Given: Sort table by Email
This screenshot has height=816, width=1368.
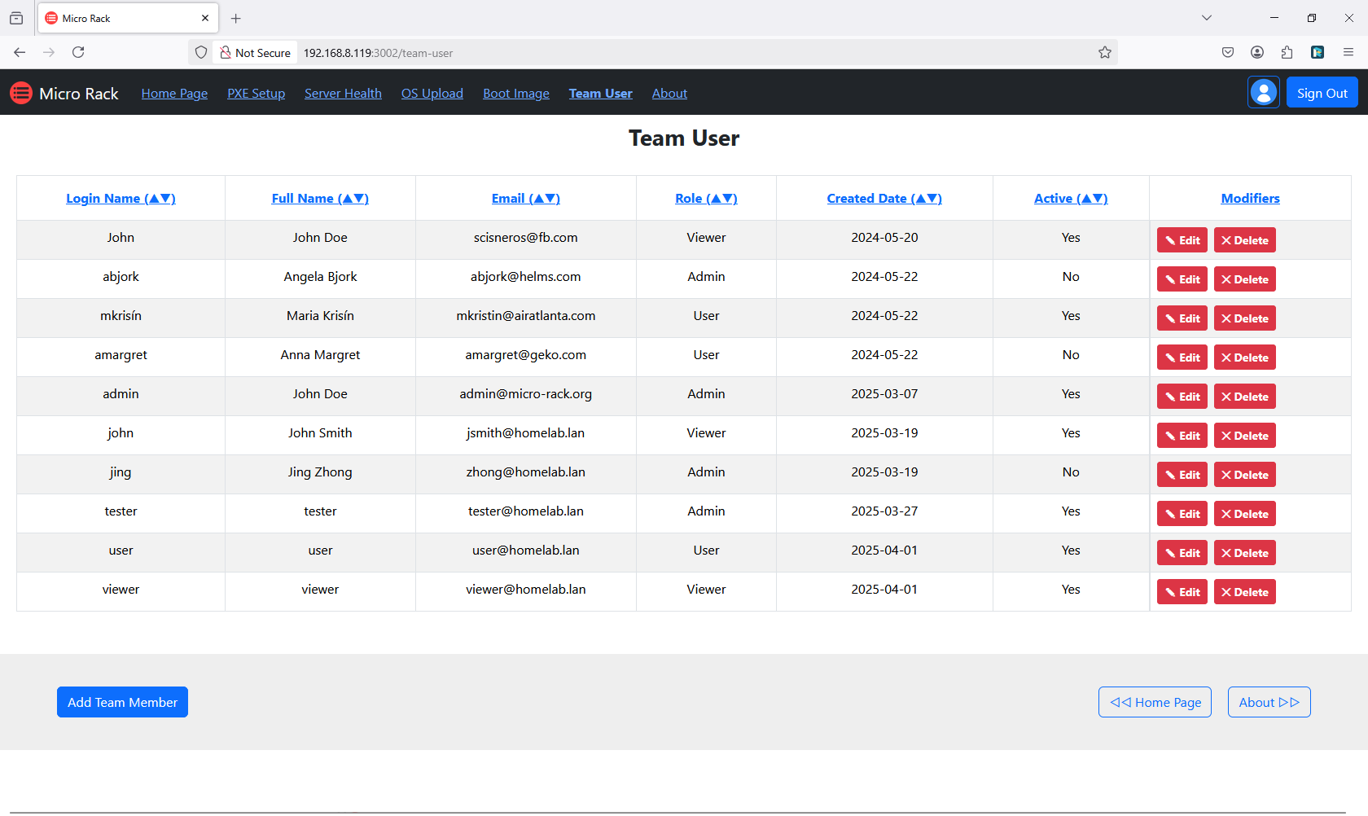Looking at the screenshot, I should (526, 198).
